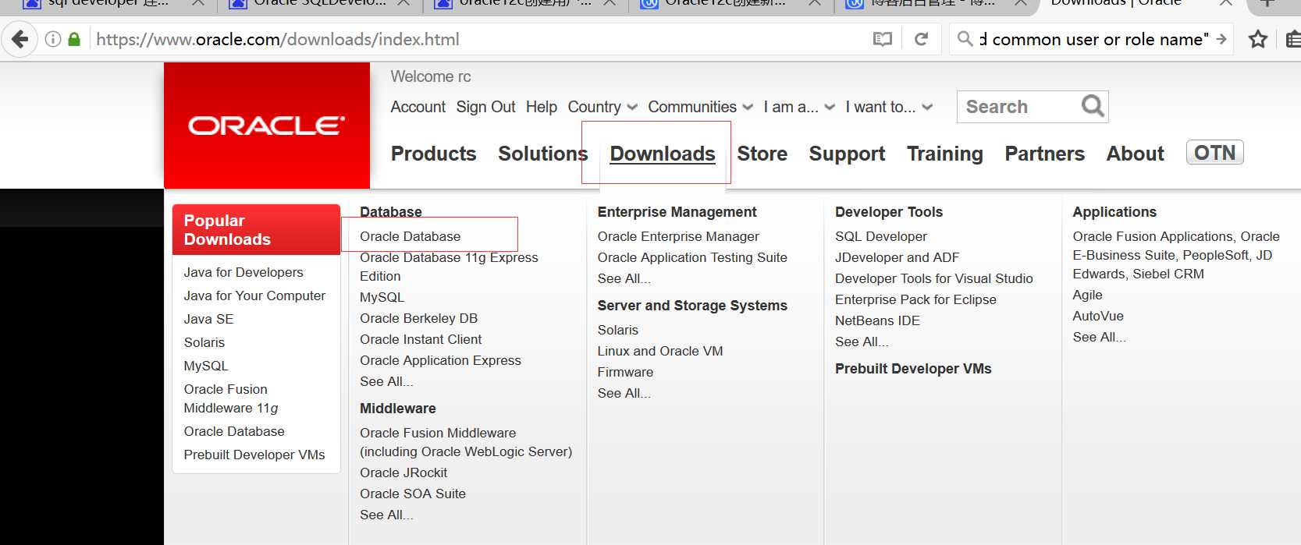Open SQL Developer link
The height and width of the screenshot is (545, 1301).
[881, 236]
